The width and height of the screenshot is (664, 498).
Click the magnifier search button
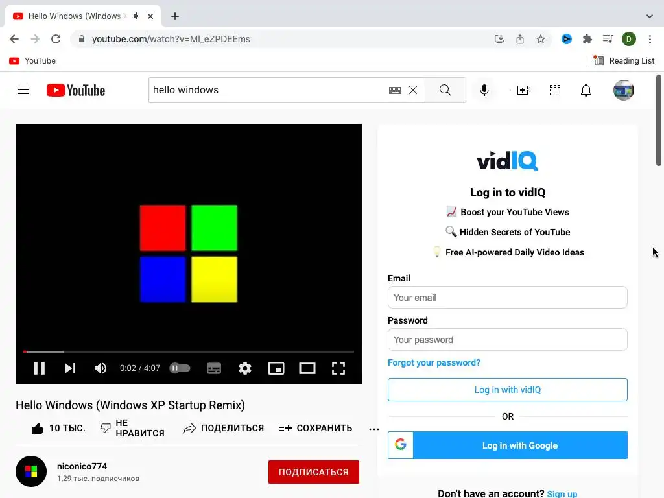(445, 89)
